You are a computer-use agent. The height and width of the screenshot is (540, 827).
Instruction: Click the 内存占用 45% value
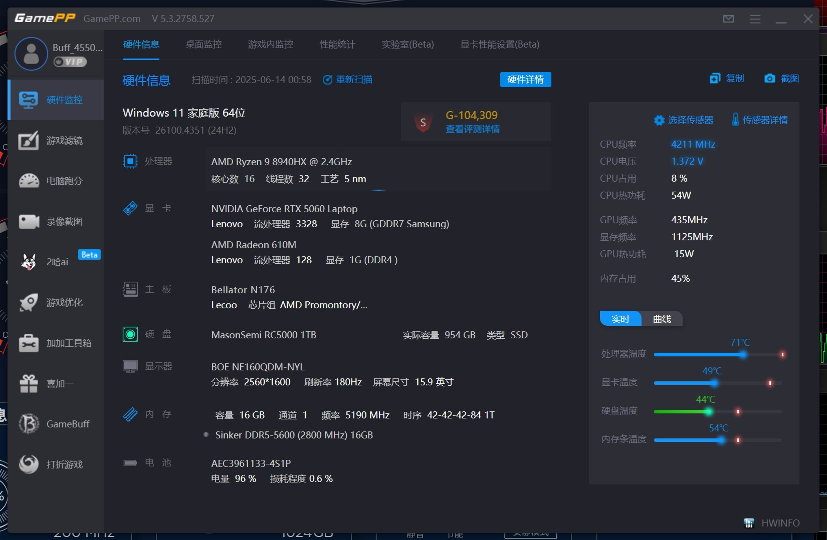[680, 278]
